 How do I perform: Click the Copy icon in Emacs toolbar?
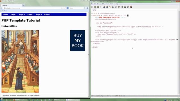[x=116, y=7]
